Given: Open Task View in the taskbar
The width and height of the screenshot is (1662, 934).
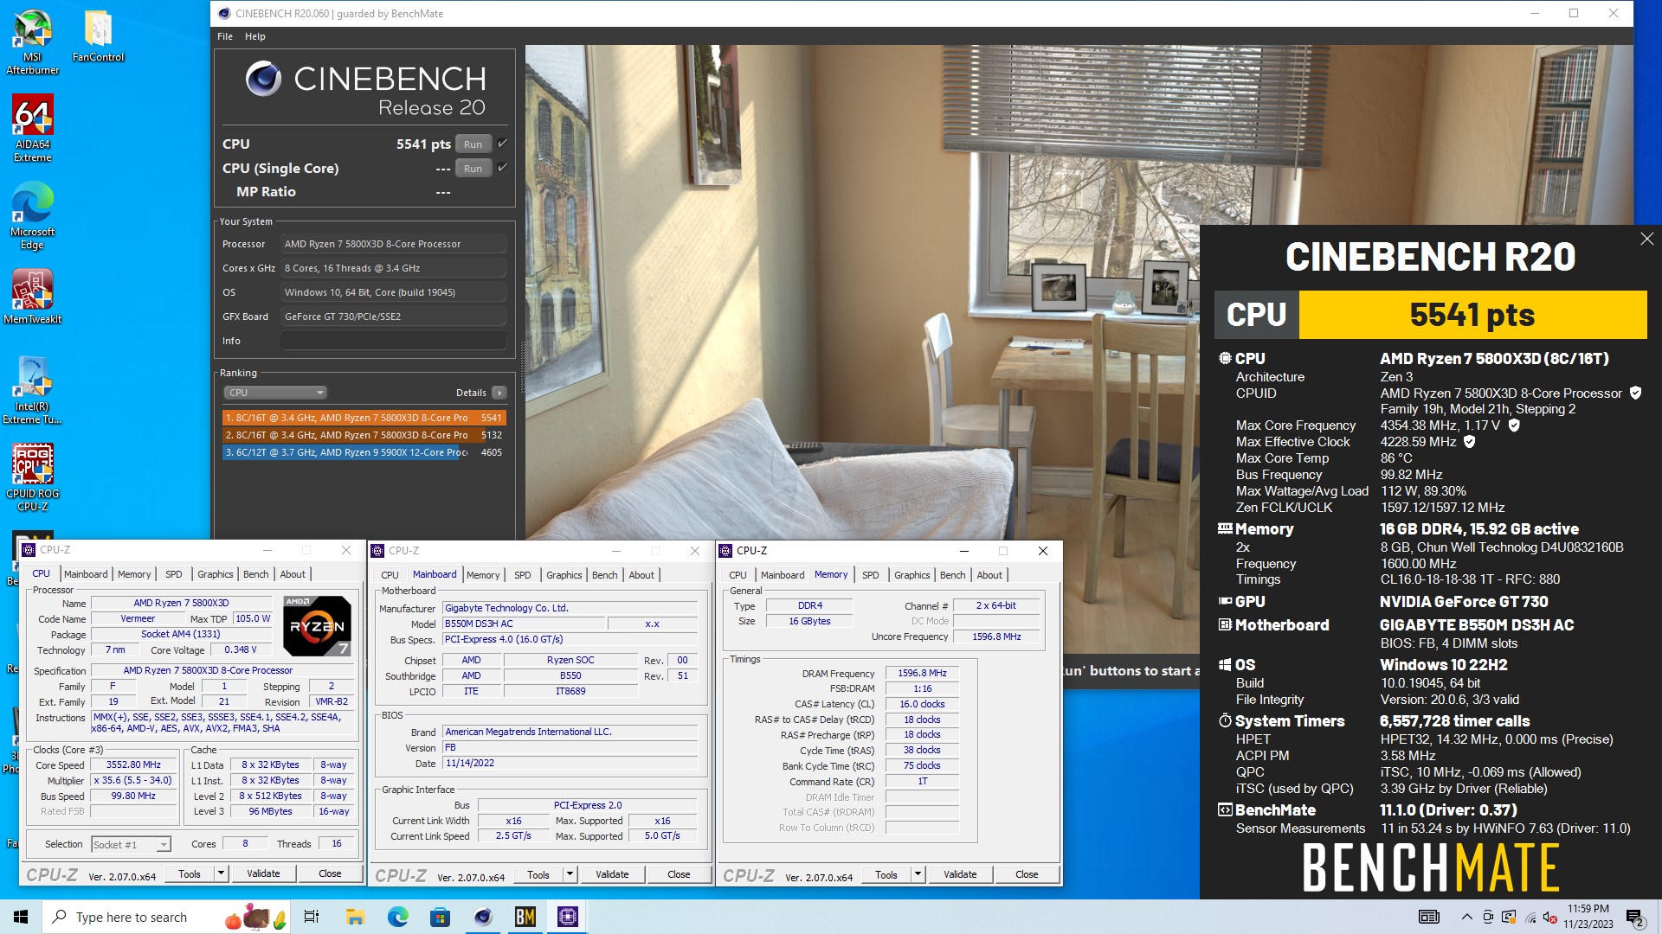Looking at the screenshot, I should coord(312,917).
